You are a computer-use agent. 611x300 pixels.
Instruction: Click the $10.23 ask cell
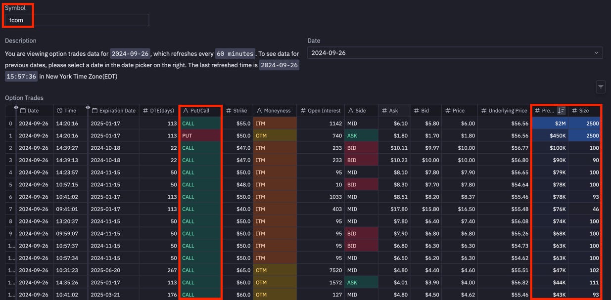[x=394, y=160]
